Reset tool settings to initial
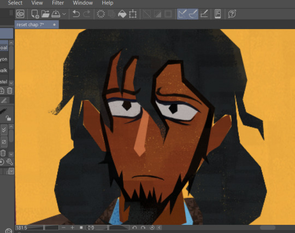 pyautogui.click(x=2, y=162)
